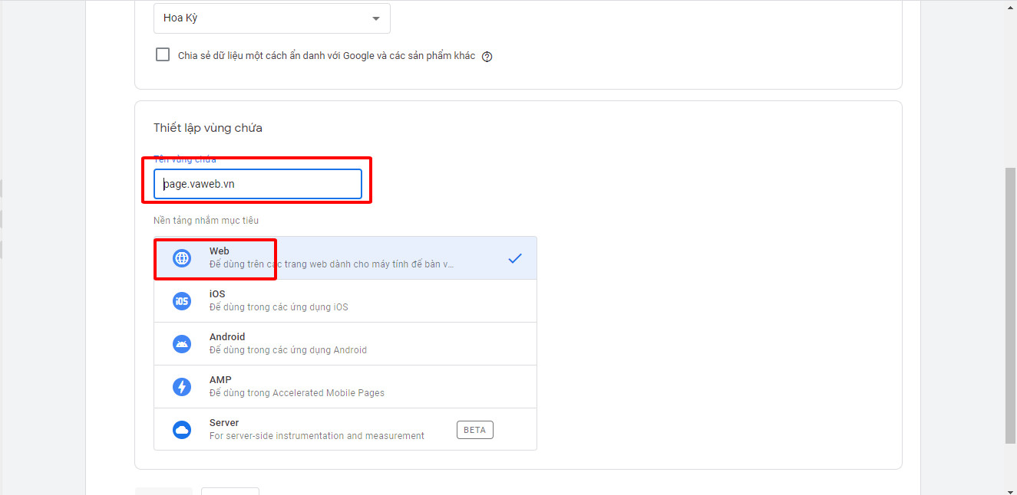Click the vertical scrollbar thumb
The height and width of the screenshot is (495, 1017).
pyautogui.click(x=1010, y=307)
